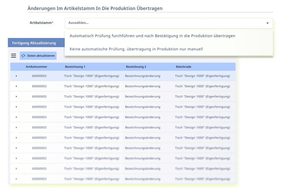
Task: Select 'Automatisch Prüfung furchführen' option
Action: click(x=152, y=36)
